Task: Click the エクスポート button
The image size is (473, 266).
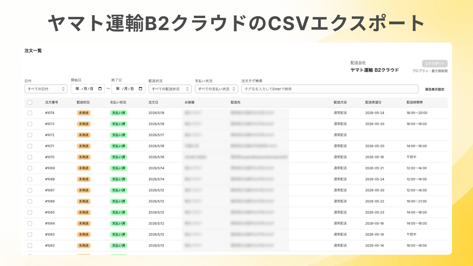Action: tap(435, 64)
